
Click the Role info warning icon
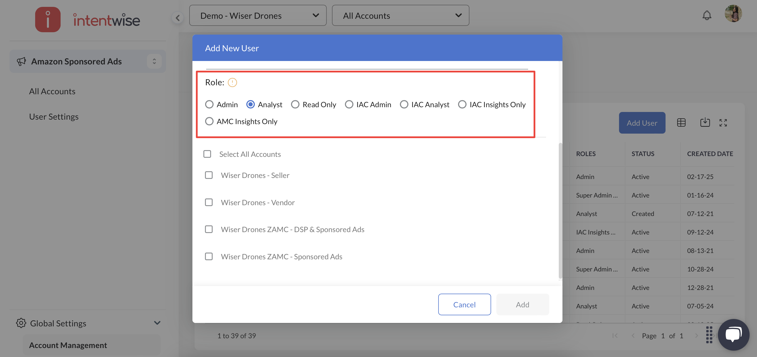[x=232, y=82]
